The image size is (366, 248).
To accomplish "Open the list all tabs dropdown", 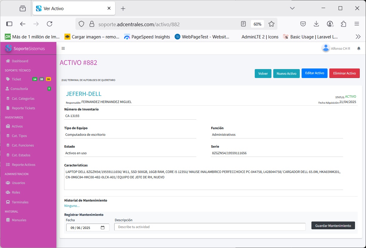I will pyautogui.click(x=292, y=8).
